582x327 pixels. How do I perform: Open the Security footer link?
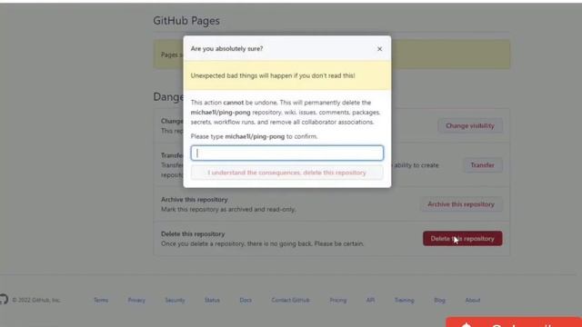[175, 300]
